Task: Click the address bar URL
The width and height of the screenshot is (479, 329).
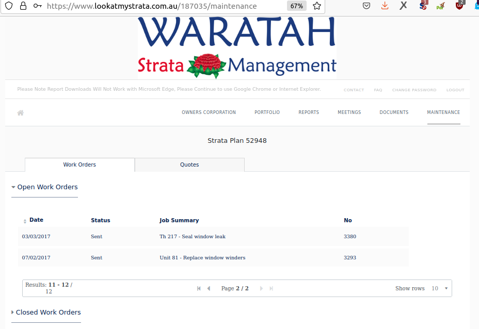Action: 152,6
